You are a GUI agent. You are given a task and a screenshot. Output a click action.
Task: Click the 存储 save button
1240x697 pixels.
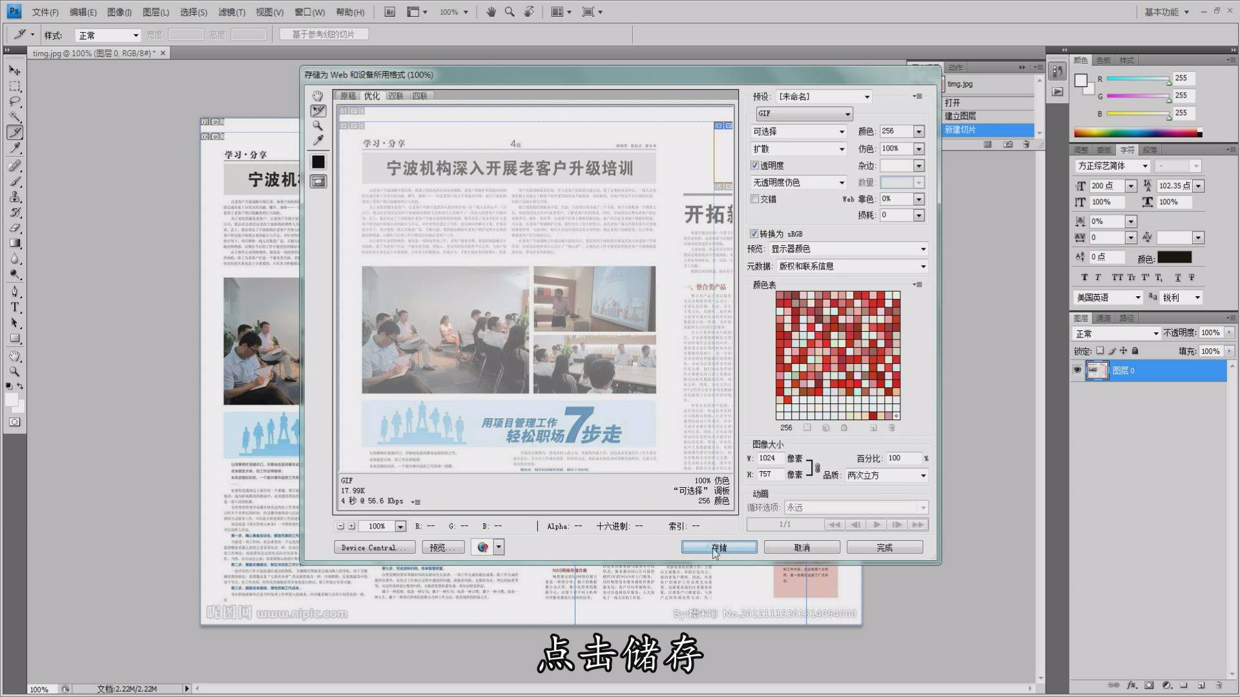click(x=719, y=547)
